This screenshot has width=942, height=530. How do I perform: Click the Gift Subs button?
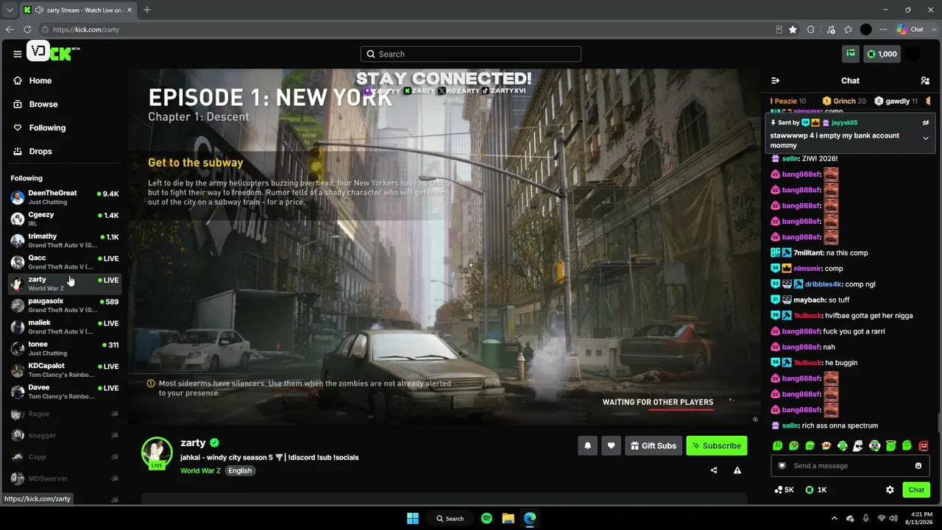tap(654, 445)
